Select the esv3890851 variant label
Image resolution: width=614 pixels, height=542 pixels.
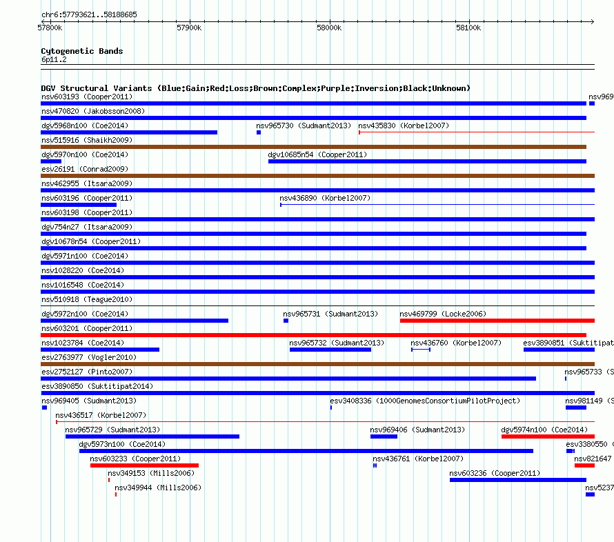[x=568, y=343]
